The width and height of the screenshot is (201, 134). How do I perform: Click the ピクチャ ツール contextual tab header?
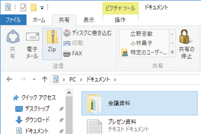click(x=120, y=8)
